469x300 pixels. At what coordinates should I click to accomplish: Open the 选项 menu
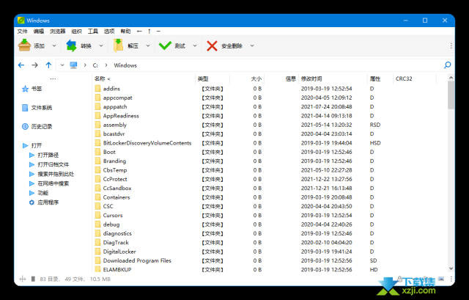tap(109, 31)
